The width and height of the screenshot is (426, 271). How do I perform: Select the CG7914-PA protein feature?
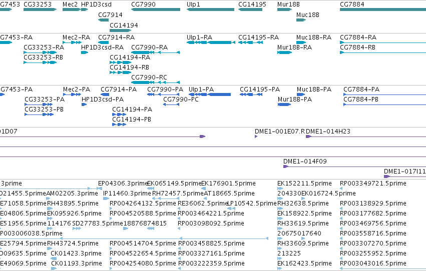pos(105,94)
